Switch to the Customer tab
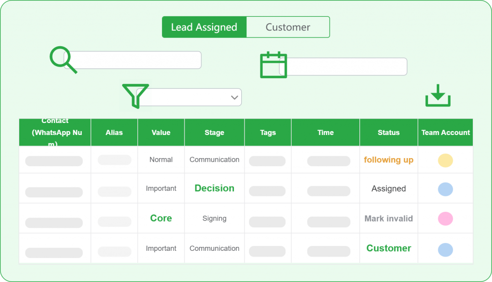The height and width of the screenshot is (282, 492). 288,27
